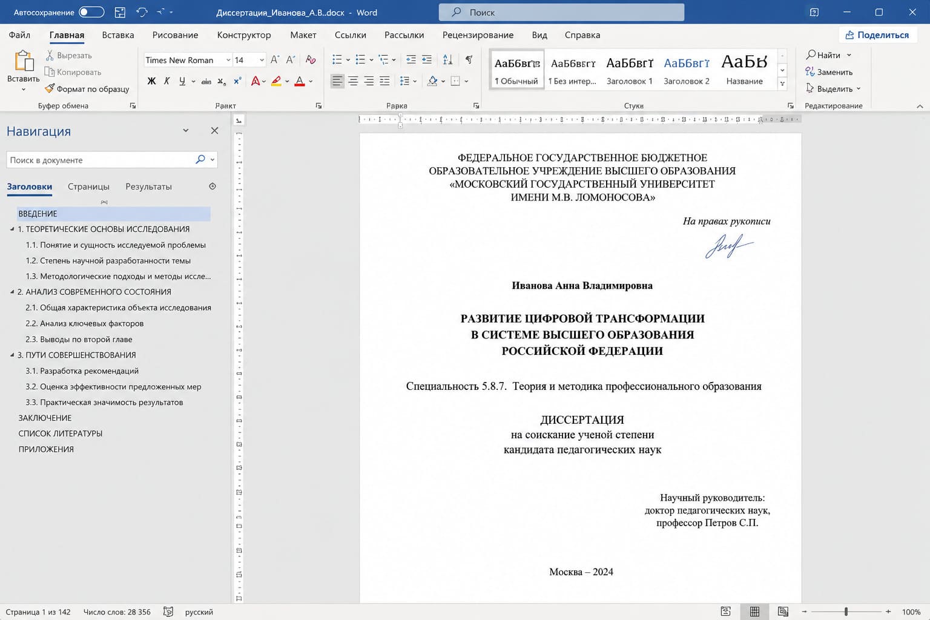Decrease indent of the paragraph
930x620 pixels.
411,59
